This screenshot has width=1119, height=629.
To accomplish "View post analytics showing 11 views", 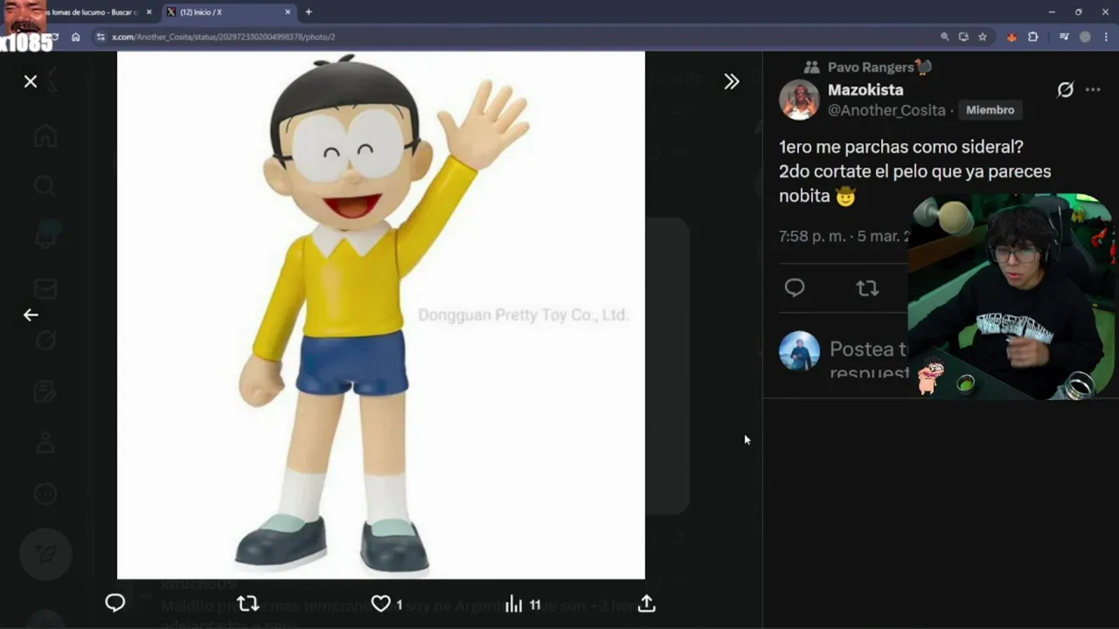I will pyautogui.click(x=523, y=604).
